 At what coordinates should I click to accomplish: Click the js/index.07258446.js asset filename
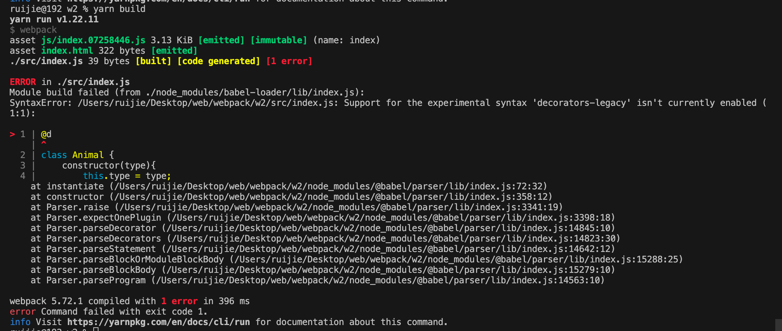tap(93, 40)
